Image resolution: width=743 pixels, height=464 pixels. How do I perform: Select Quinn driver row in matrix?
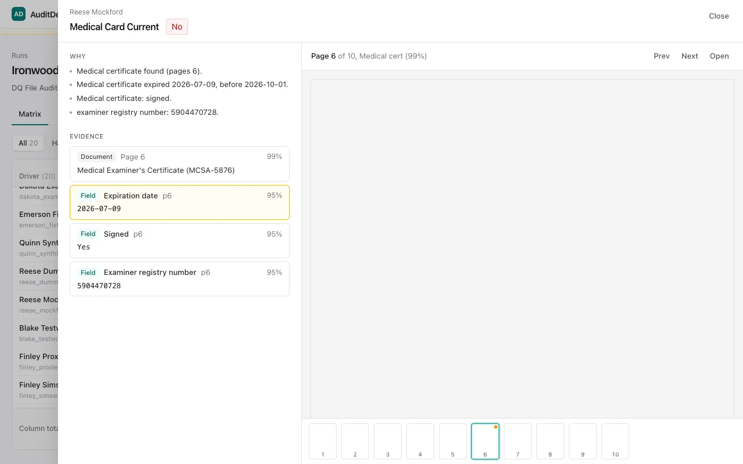tap(35, 248)
